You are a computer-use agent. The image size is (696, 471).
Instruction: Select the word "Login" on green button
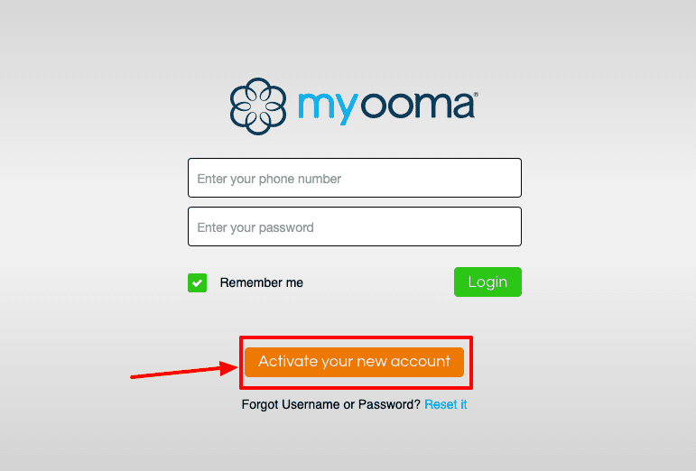487,282
